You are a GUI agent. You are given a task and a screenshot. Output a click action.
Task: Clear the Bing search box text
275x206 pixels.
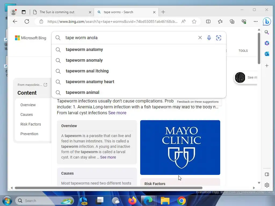(x=200, y=38)
